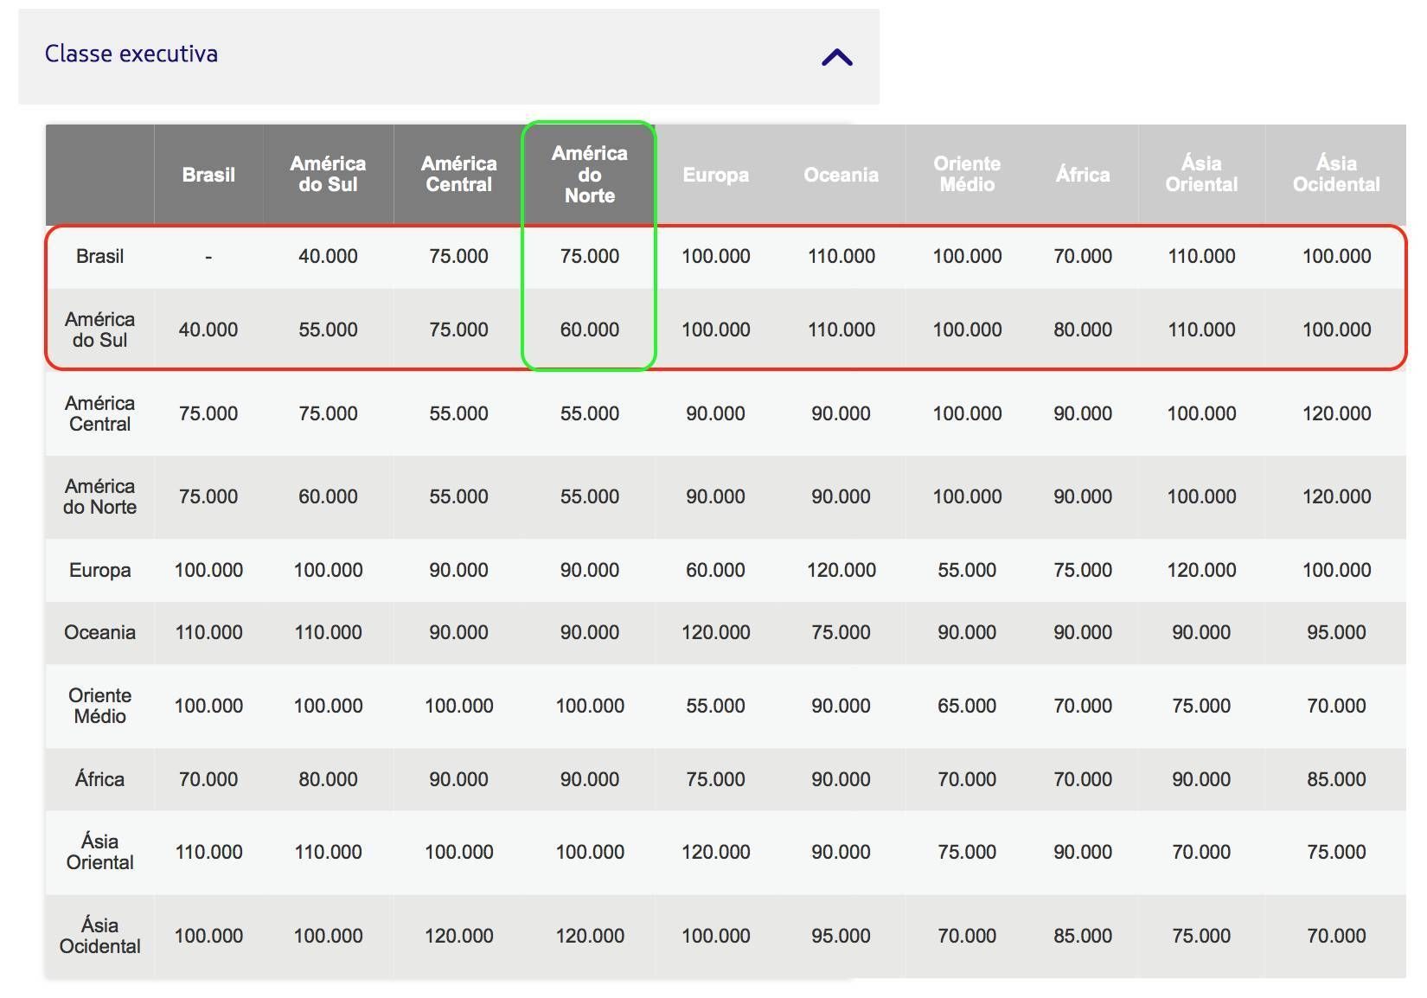Click the América do Norte row label
The width and height of the screenshot is (1427, 998).
coord(99,496)
